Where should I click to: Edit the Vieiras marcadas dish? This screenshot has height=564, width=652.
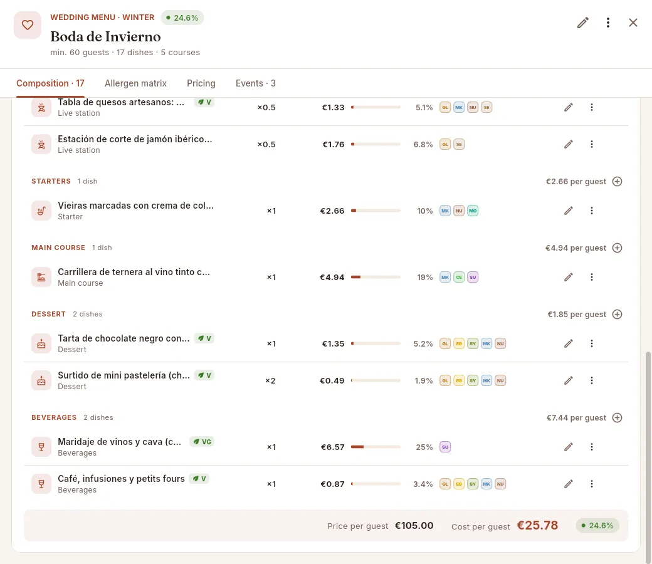point(569,211)
